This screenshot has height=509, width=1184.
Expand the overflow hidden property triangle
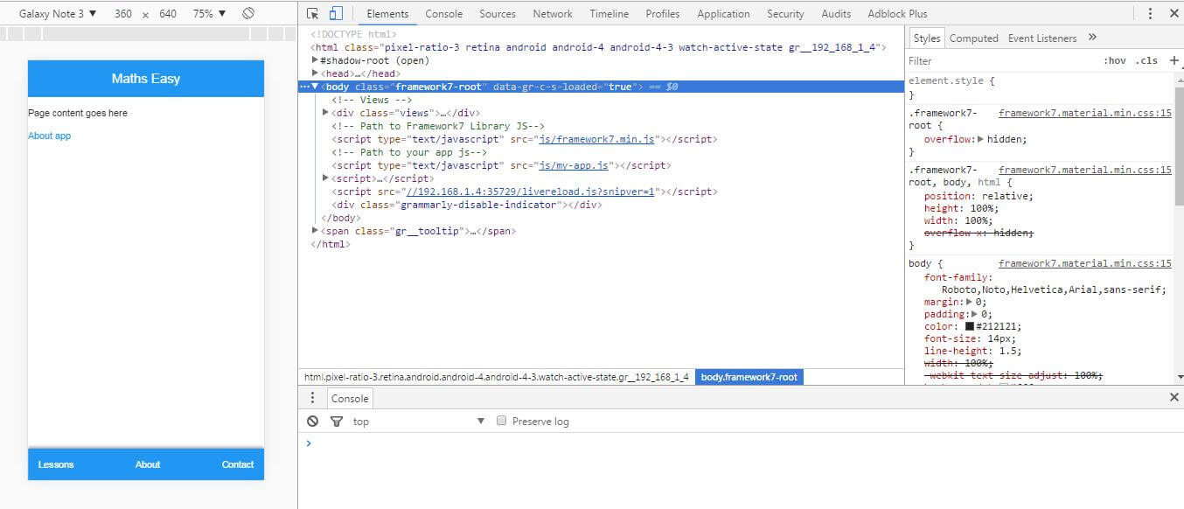coord(980,139)
